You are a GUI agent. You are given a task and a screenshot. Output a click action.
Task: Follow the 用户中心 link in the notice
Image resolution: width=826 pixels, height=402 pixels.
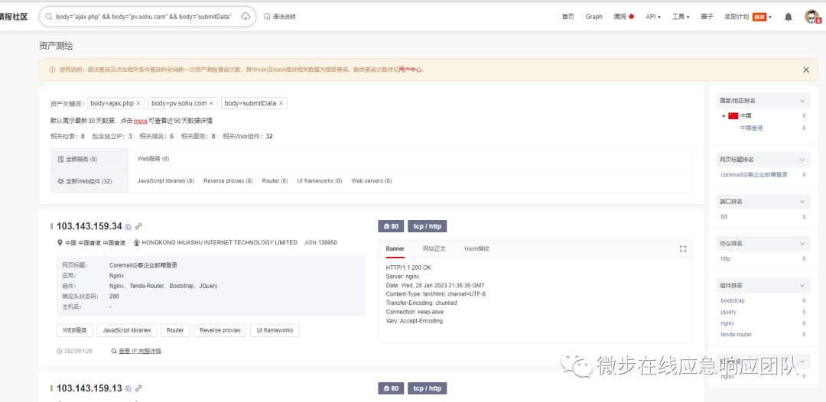[411, 70]
